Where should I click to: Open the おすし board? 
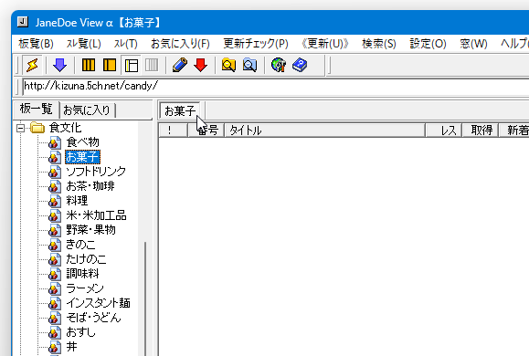[80, 332]
